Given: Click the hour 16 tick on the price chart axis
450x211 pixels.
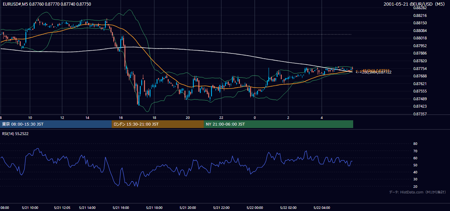Looking at the screenshot, I should pos(121,117).
